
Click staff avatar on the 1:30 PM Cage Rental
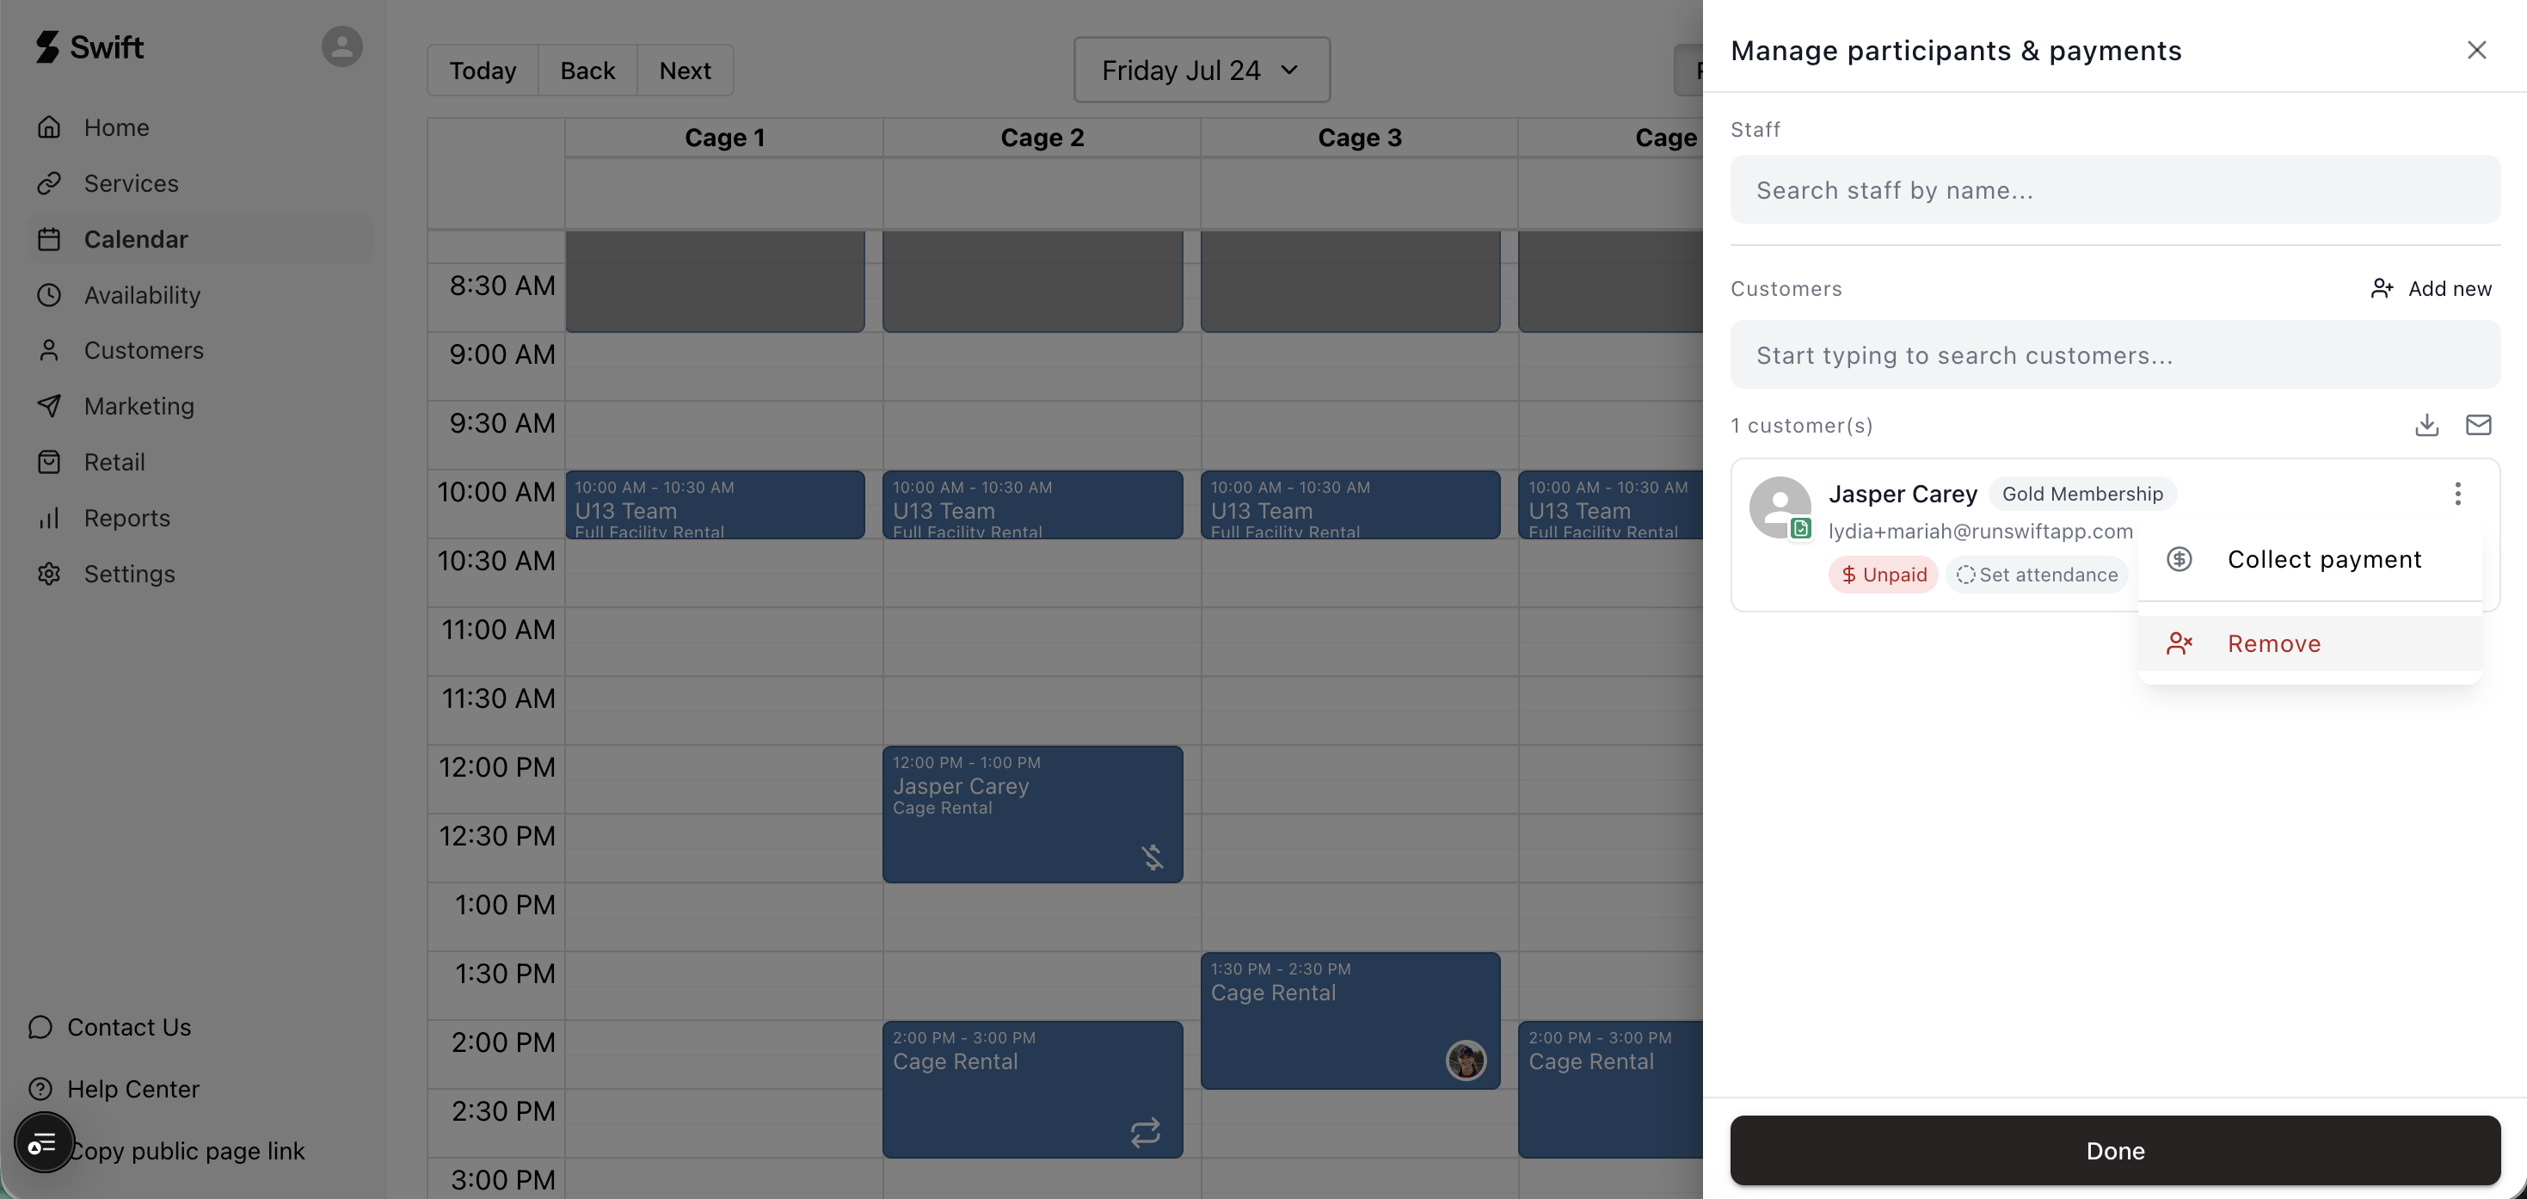coord(1466,1061)
